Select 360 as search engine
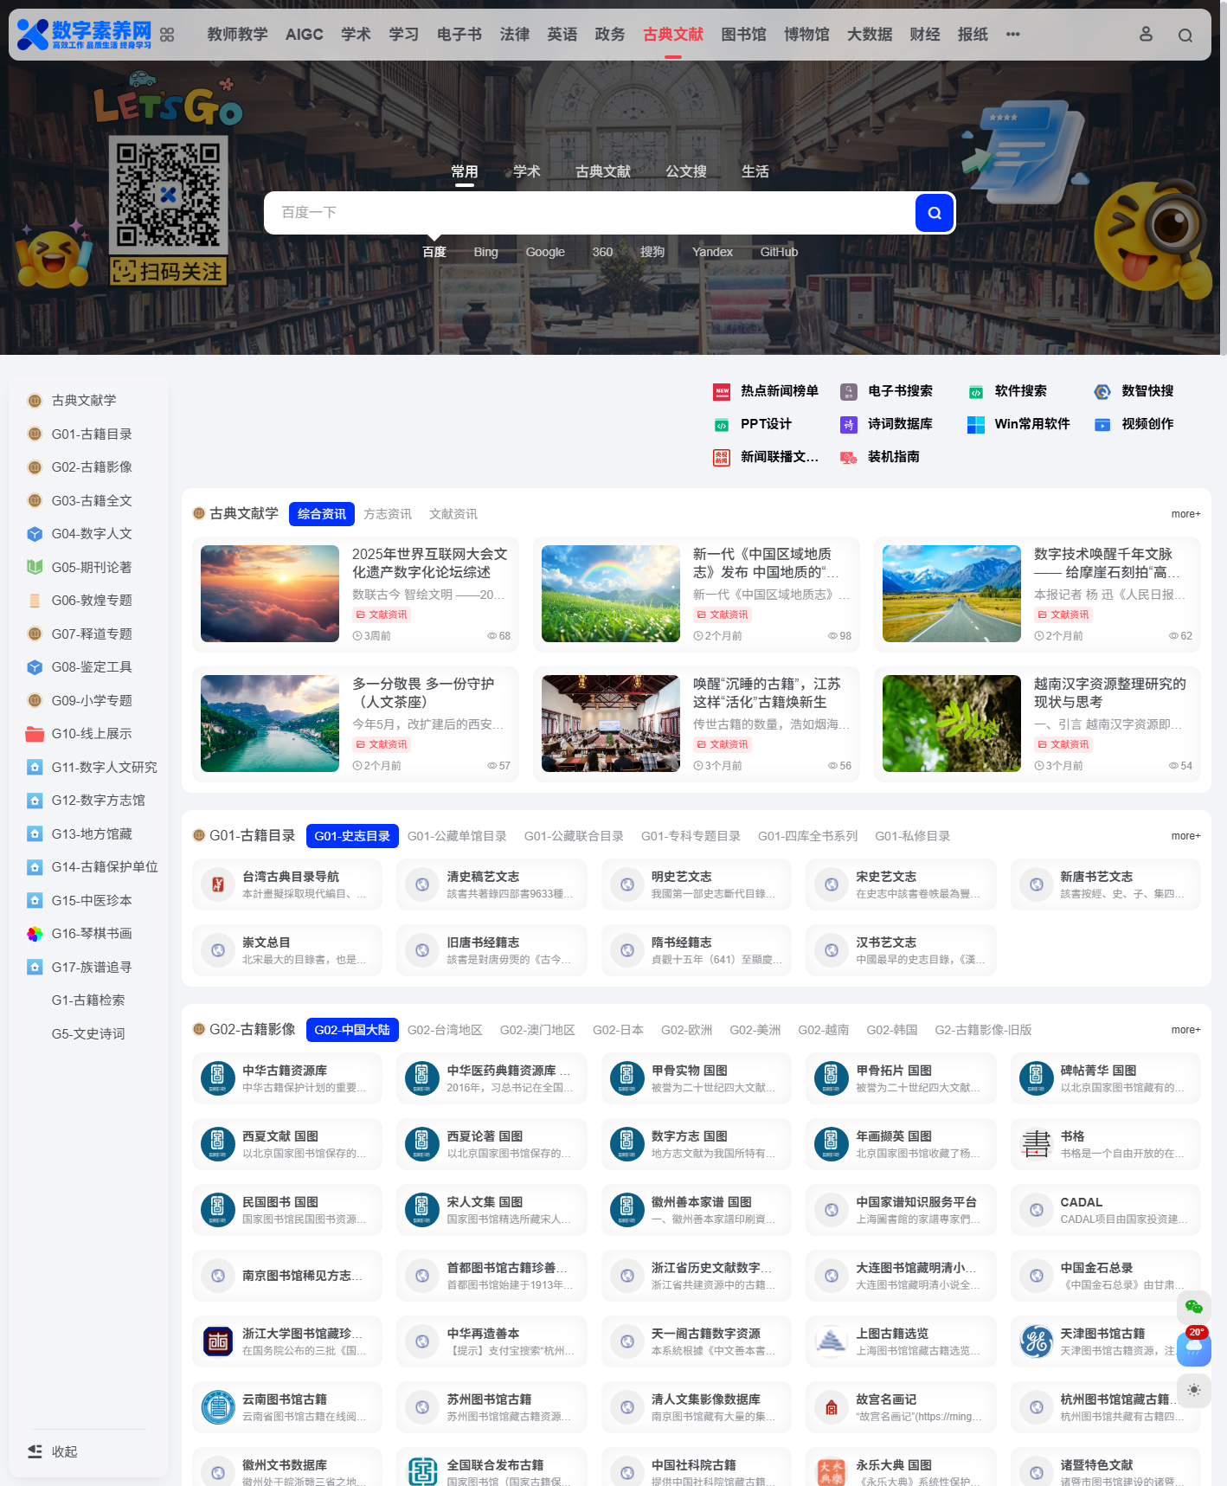This screenshot has height=1486, width=1227. tap(602, 252)
